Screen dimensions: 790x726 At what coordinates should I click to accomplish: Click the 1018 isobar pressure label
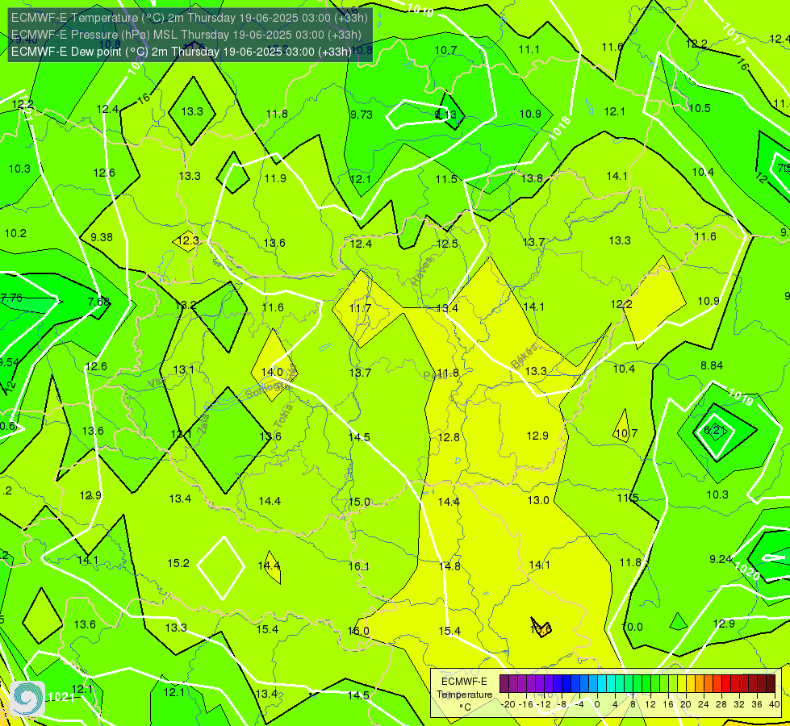click(x=560, y=128)
